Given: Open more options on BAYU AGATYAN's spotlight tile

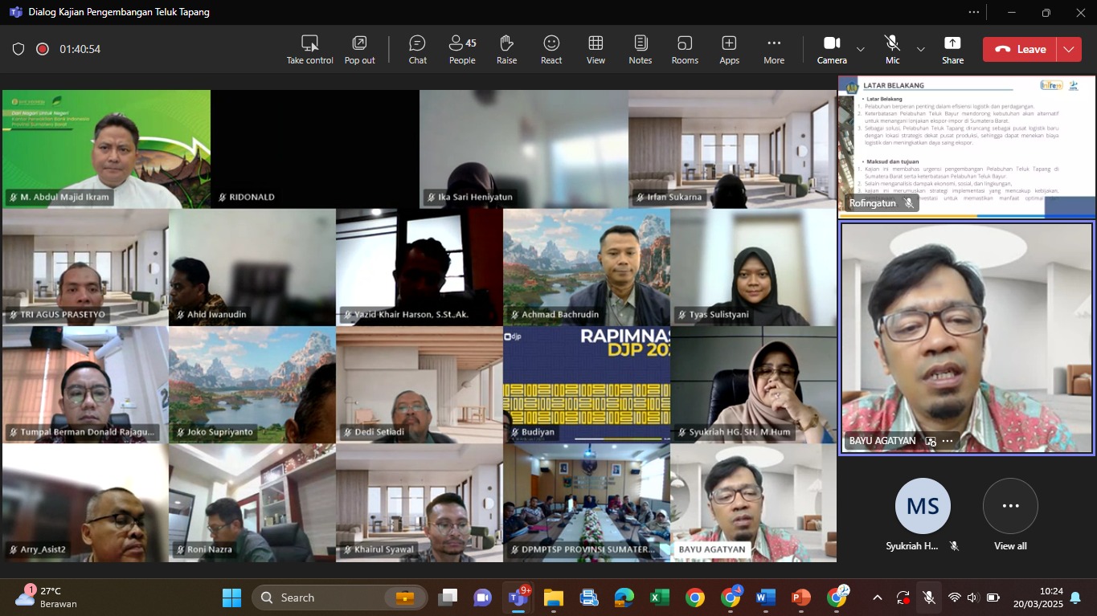Looking at the screenshot, I should coord(948,441).
